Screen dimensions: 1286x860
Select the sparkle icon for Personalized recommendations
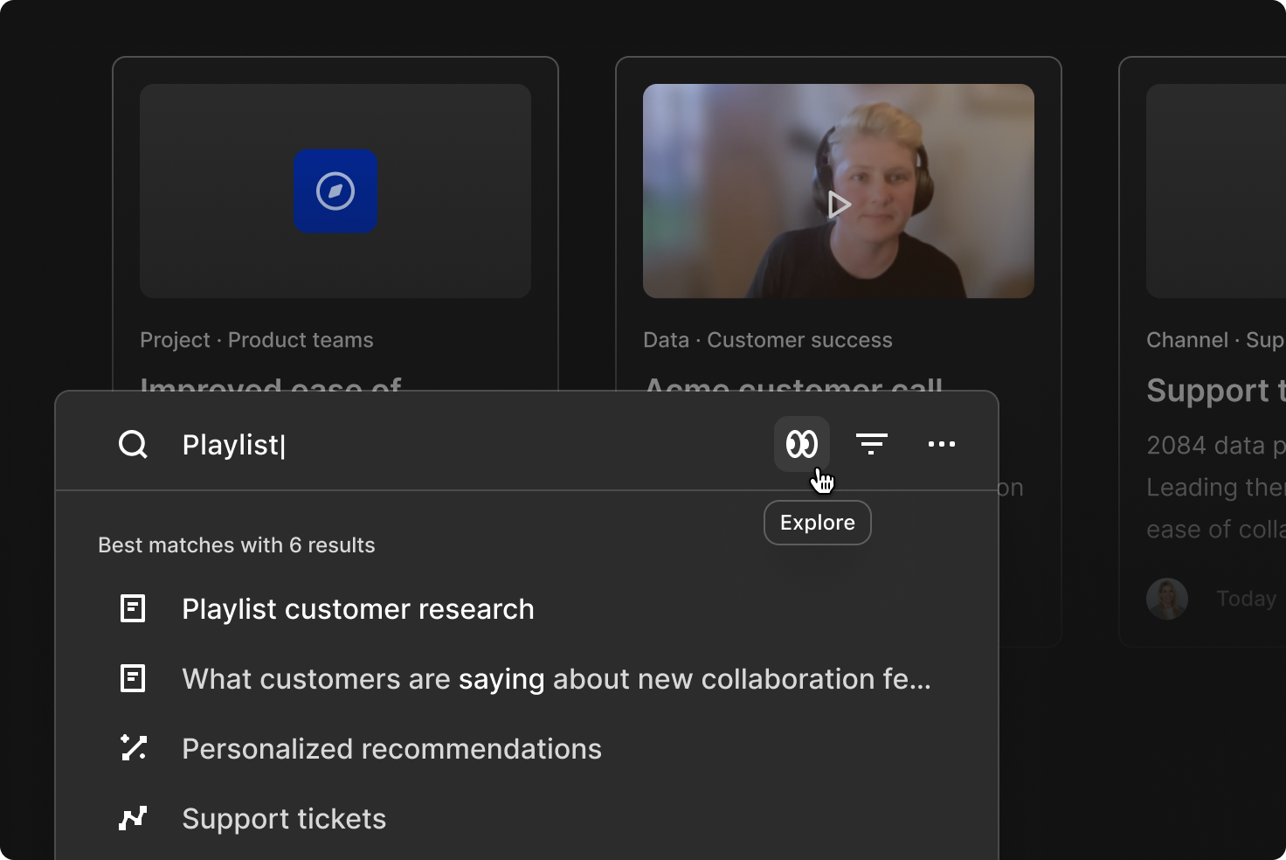click(132, 748)
